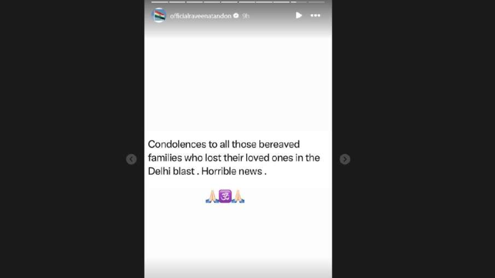
Task: Select the fifth story progress segment
Action: click(x=229, y=2)
